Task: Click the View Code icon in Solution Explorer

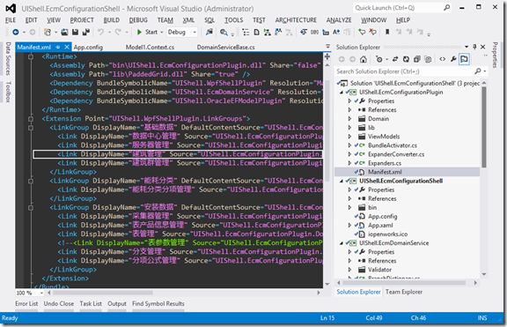Action: [x=443, y=59]
